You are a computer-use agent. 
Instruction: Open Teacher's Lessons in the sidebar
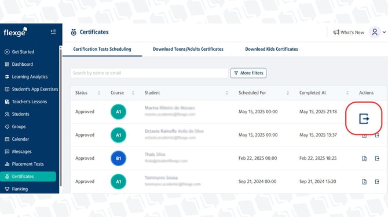point(25,102)
